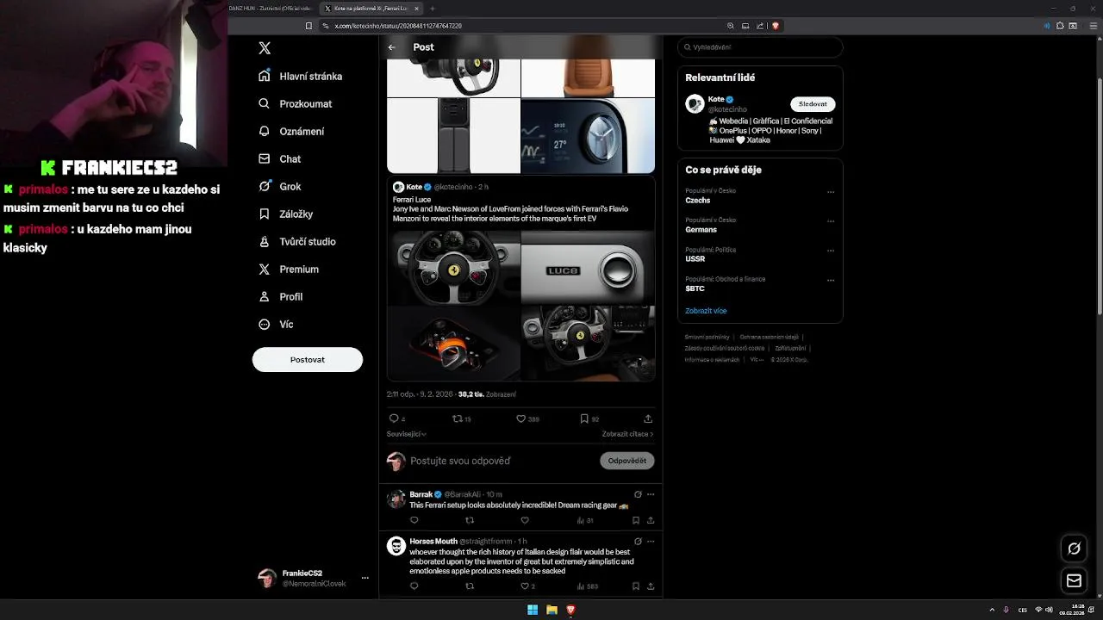
Task: Share the main post
Action: pyautogui.click(x=648, y=418)
